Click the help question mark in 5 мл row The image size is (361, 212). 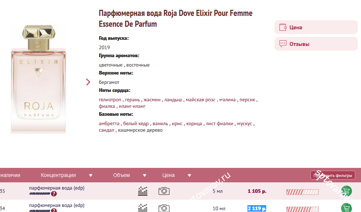click(54, 194)
